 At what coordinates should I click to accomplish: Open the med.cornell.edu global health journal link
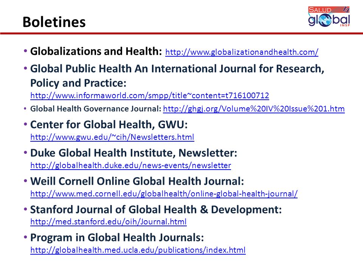pos(164,193)
